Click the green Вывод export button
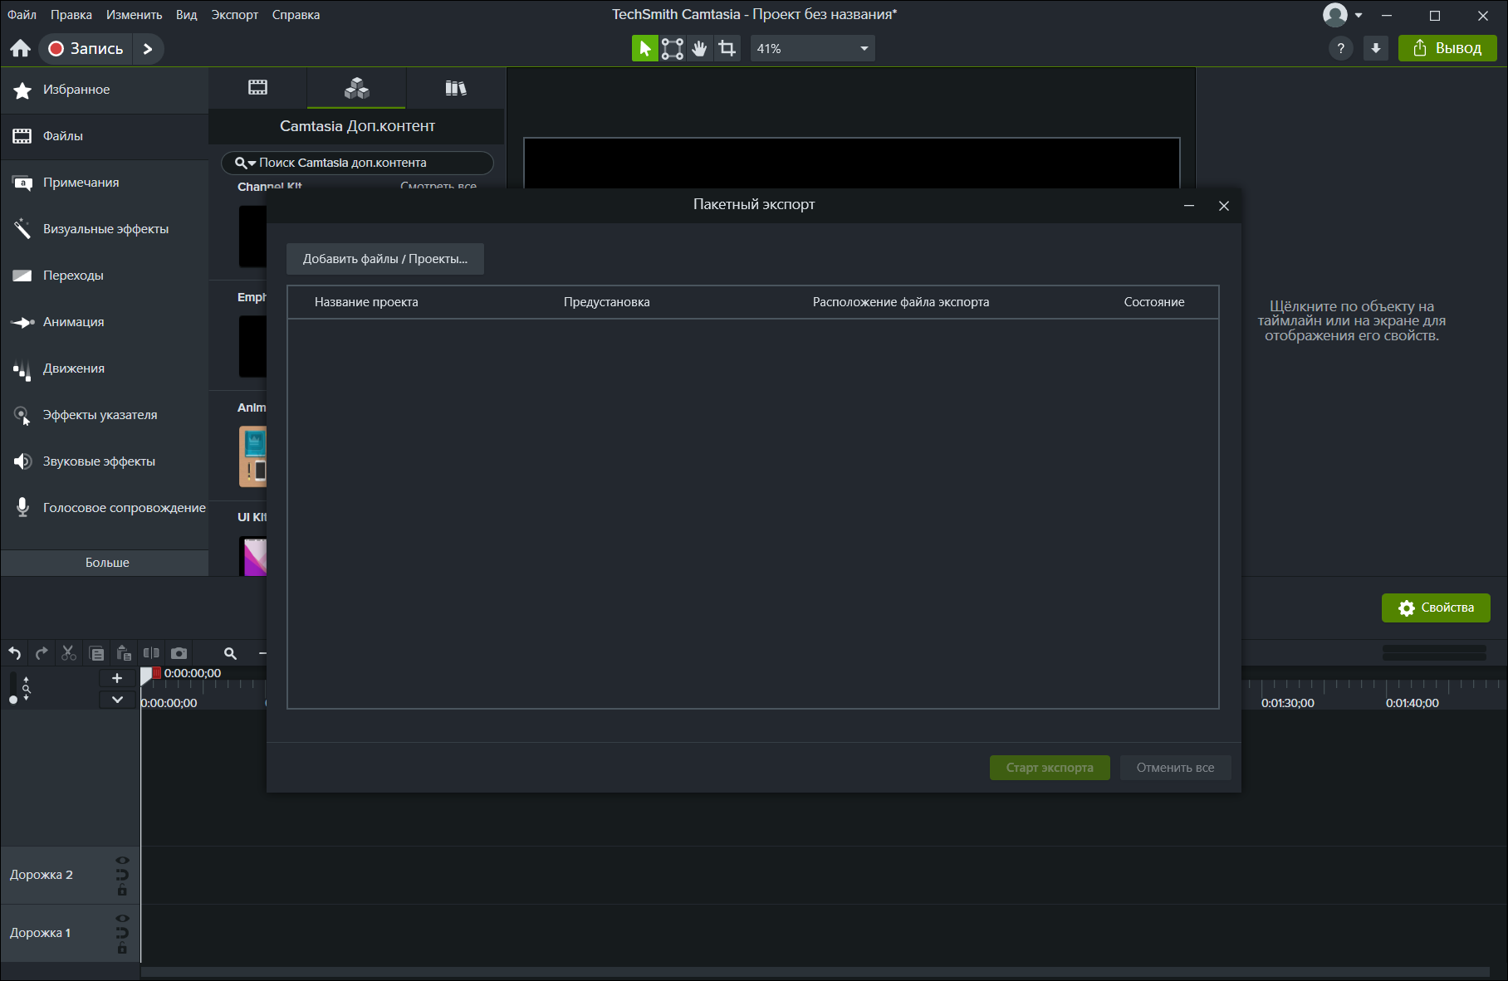 coord(1447,48)
